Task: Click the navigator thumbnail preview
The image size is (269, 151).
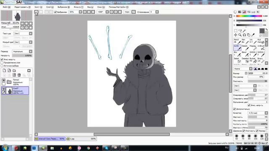Action: pyautogui.click(x=17, y=16)
